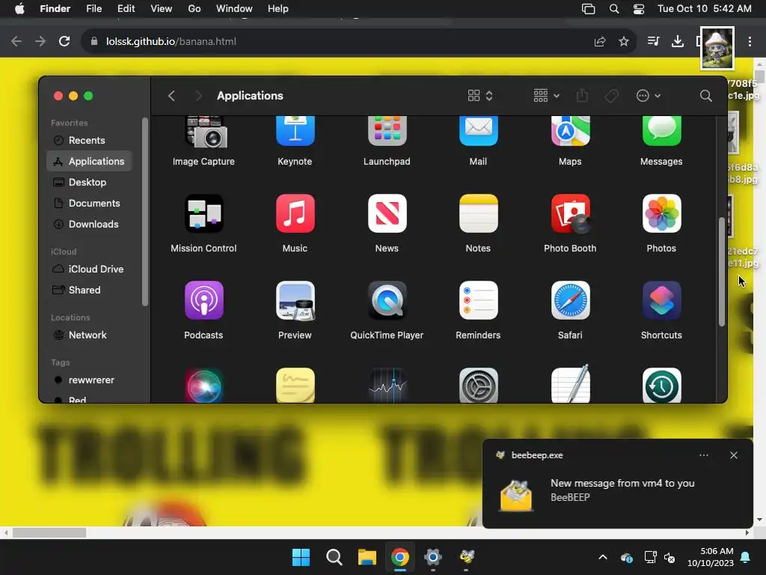The image size is (766, 575).
Task: Bookmark this page with the star
Action: tap(624, 42)
